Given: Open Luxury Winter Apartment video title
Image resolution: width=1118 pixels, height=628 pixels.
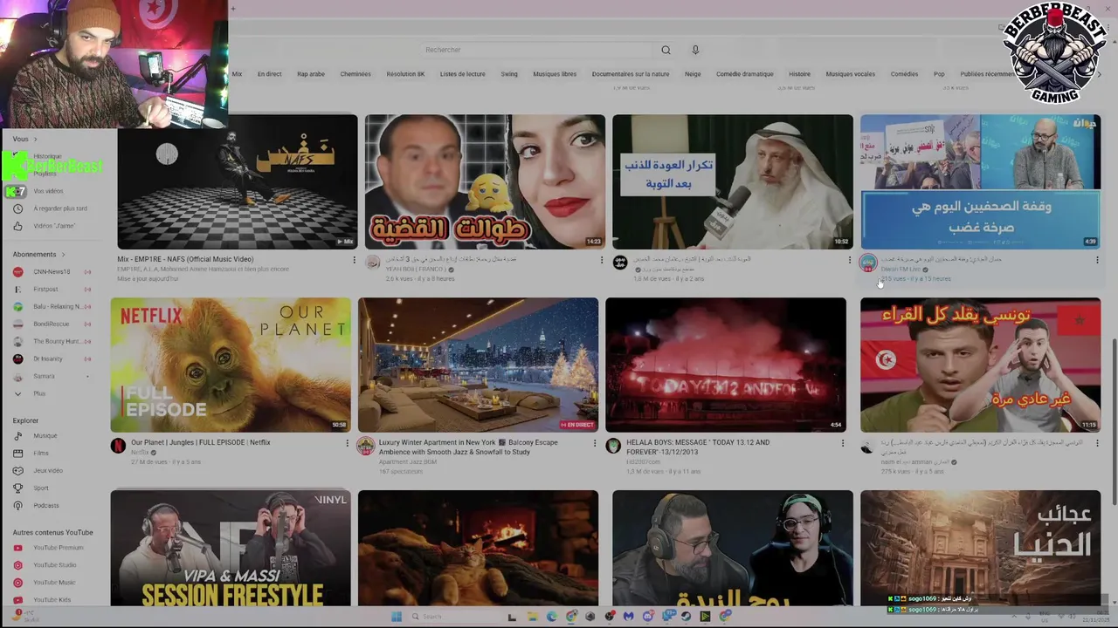Looking at the screenshot, I should (468, 447).
